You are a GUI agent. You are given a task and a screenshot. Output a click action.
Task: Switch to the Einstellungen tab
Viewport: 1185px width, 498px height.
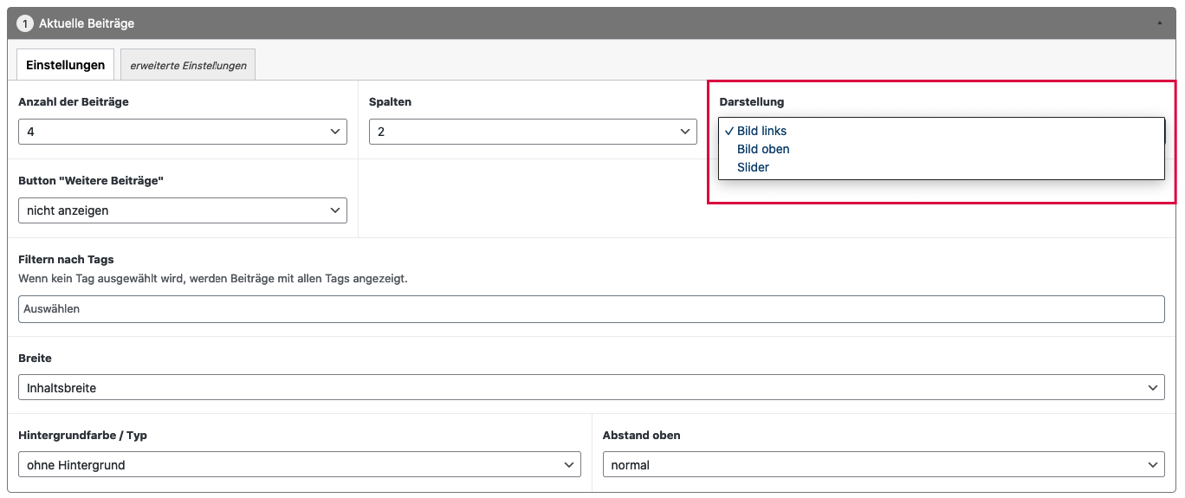tap(65, 65)
